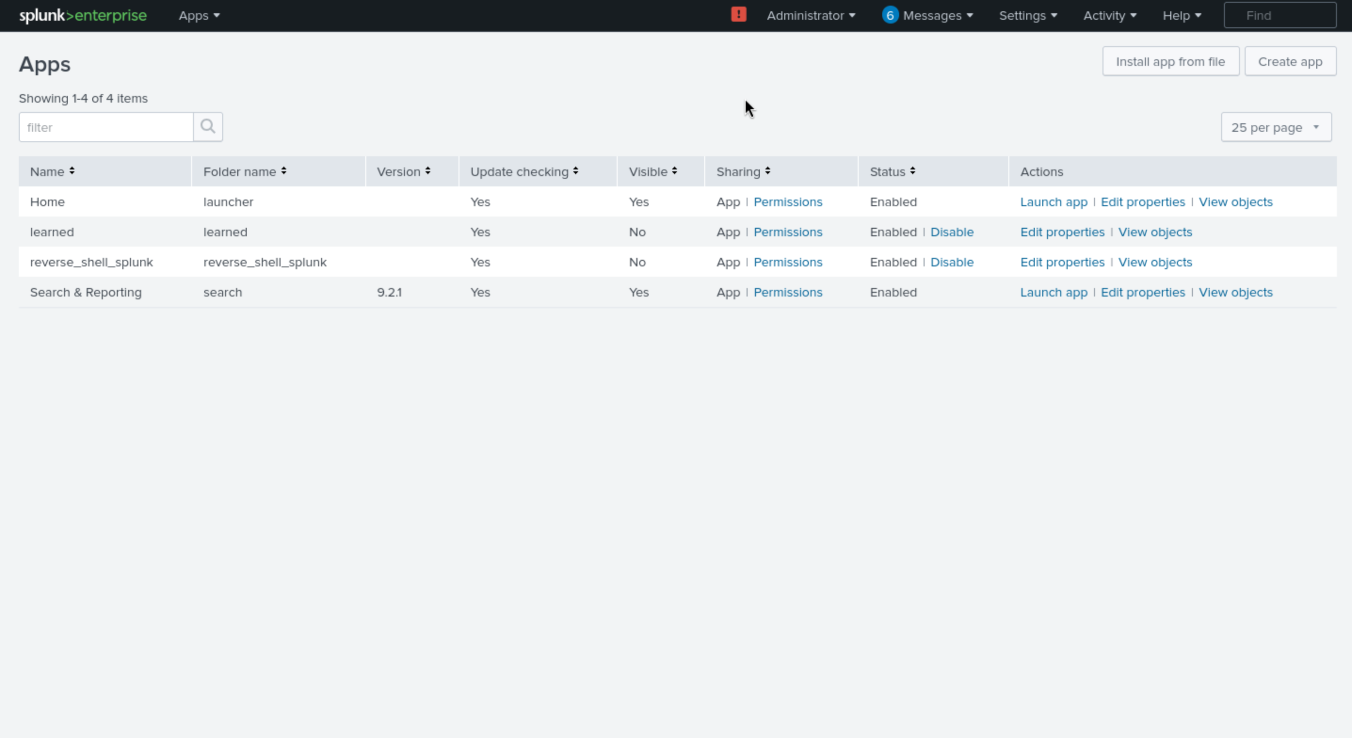The image size is (1352, 738).
Task: Expand the Apps menu in navbar
Action: point(199,16)
